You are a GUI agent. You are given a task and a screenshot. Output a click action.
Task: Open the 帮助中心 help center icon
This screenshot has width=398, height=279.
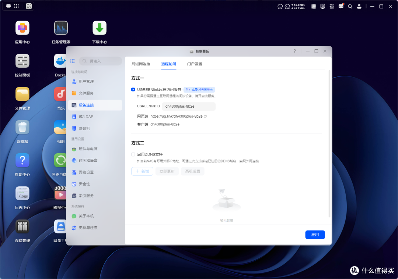[x=22, y=161]
